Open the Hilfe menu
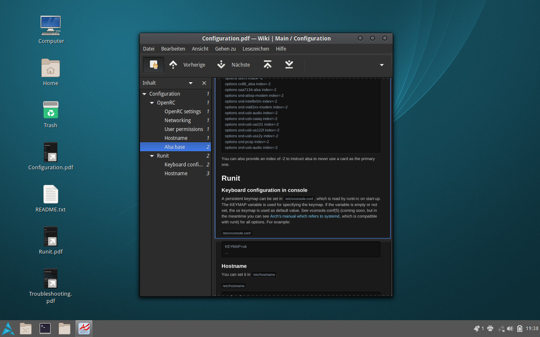Viewport: 540px width, 337px height. (281, 49)
